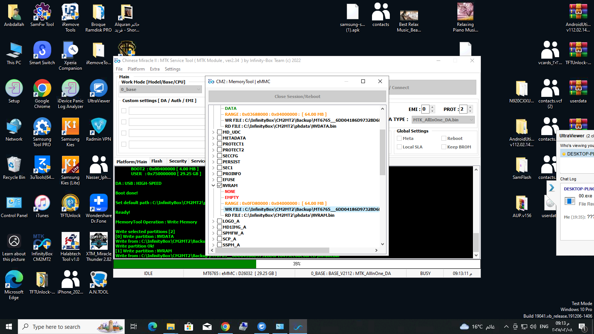The height and width of the screenshot is (334, 594).
Task: Open Samsung Tool PRO icon
Action: point(42,132)
